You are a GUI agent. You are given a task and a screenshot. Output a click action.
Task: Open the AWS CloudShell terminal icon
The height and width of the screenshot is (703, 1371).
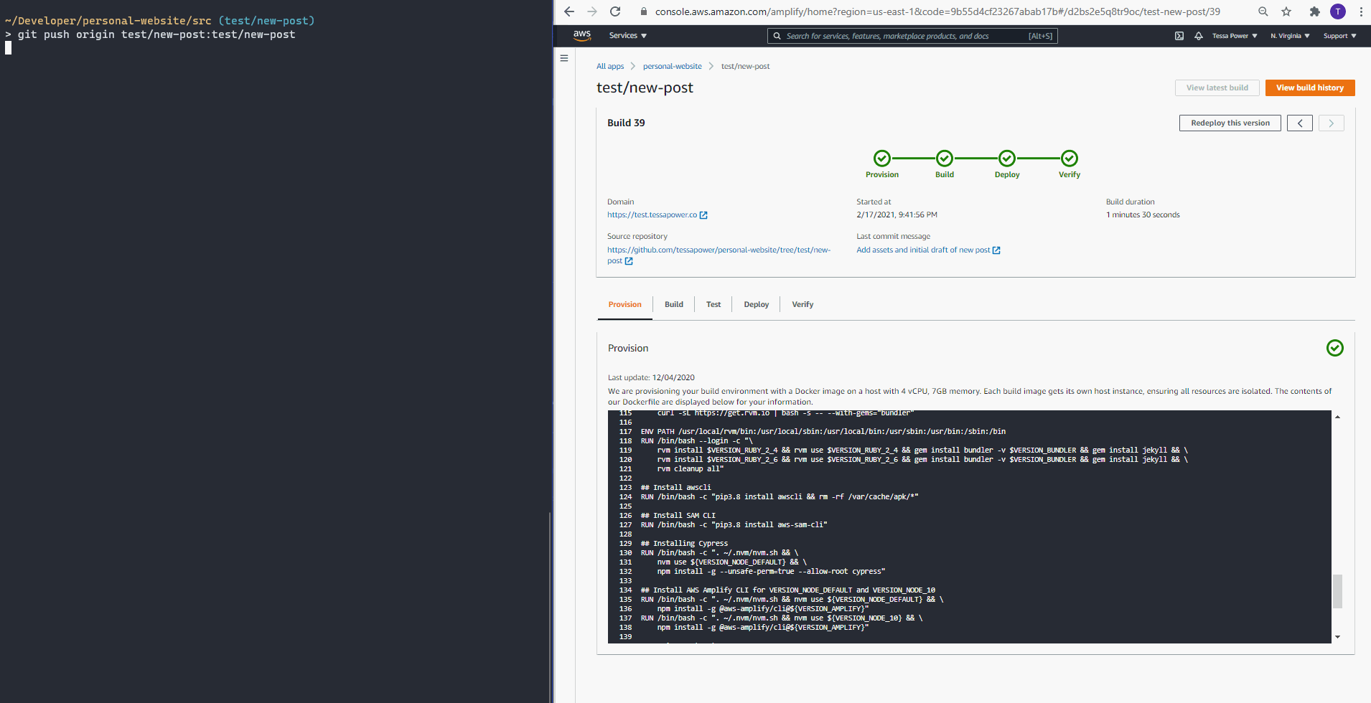click(1179, 36)
